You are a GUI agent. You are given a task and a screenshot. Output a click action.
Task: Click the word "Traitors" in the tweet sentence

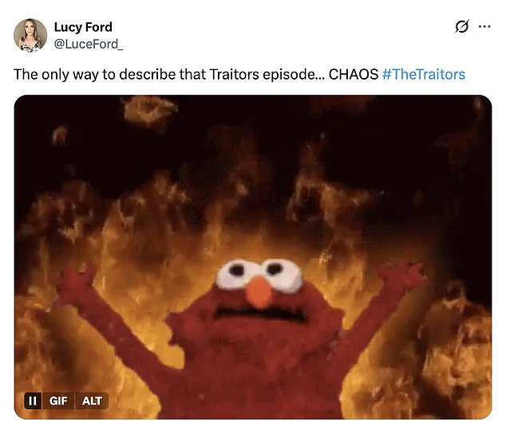(x=234, y=74)
